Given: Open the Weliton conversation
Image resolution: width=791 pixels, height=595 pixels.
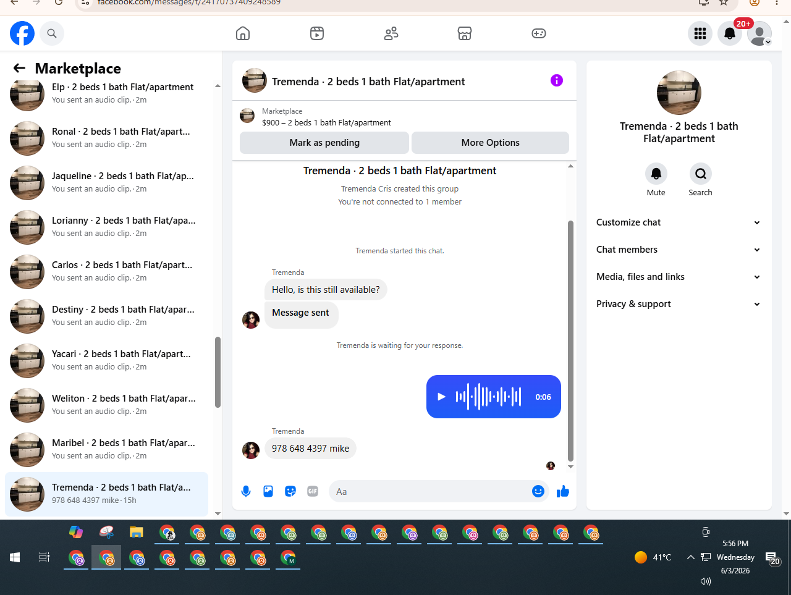Looking at the screenshot, I should [106, 405].
